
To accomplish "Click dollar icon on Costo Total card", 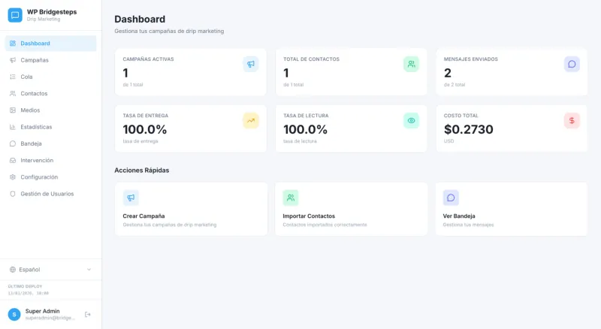I will click(x=572, y=120).
